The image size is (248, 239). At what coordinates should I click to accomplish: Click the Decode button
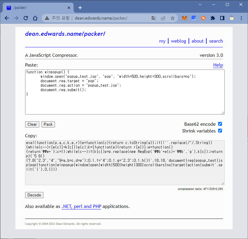(x=34, y=195)
